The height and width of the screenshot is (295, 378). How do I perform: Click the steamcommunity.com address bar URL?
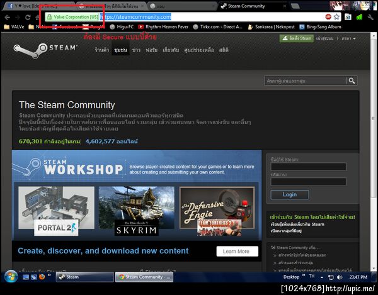tap(135, 17)
